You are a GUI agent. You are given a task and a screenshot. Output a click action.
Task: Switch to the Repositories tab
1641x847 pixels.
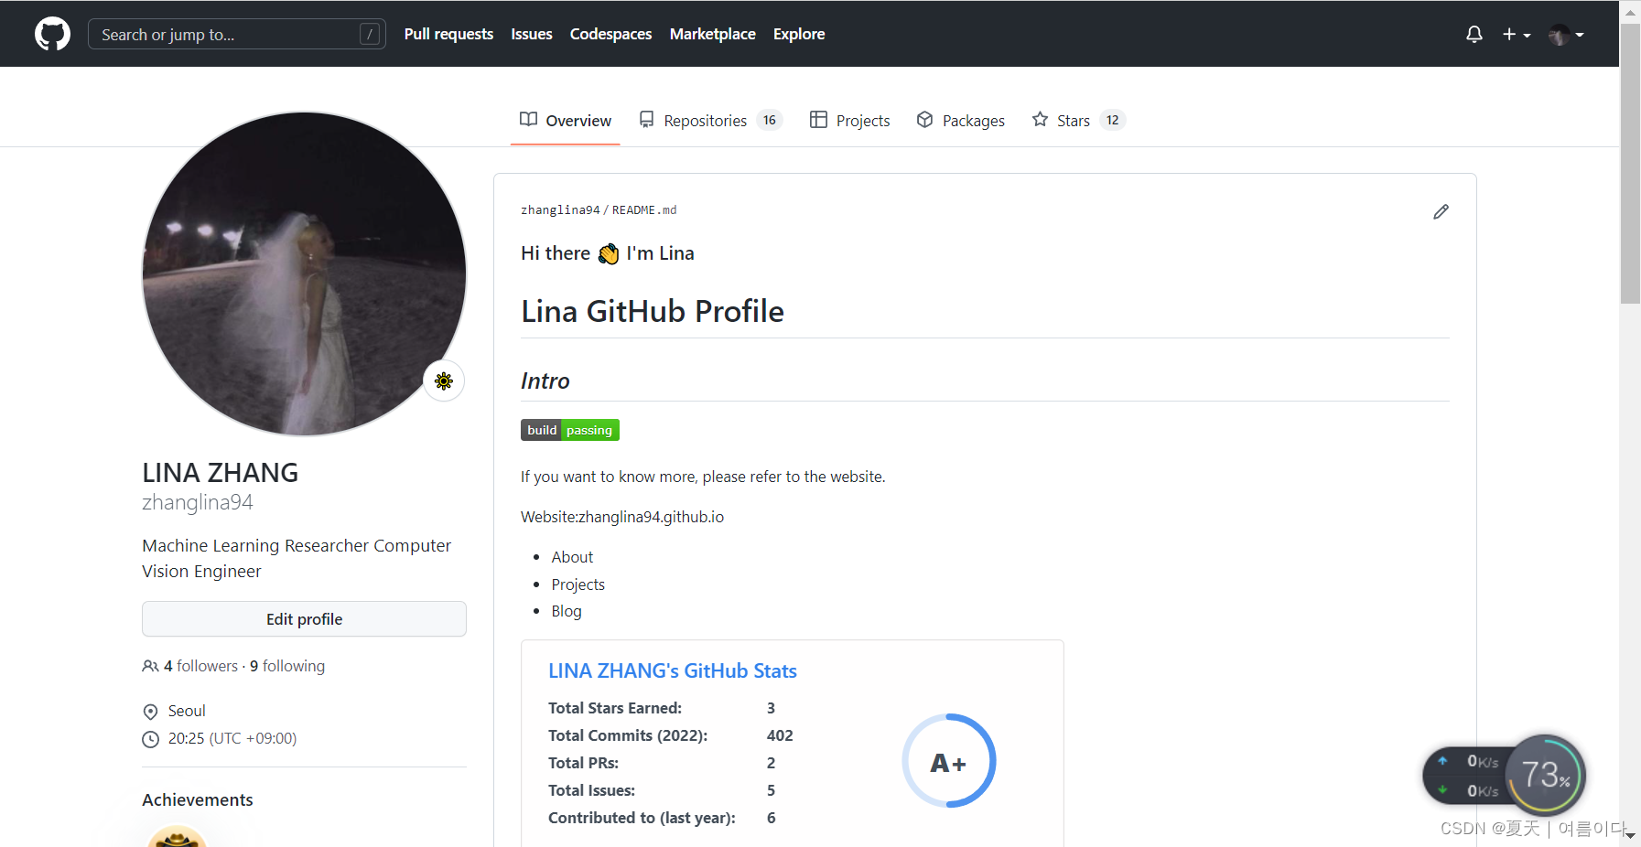[x=711, y=120]
